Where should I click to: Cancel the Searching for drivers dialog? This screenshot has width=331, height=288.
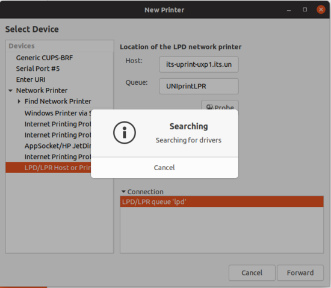coord(164,168)
